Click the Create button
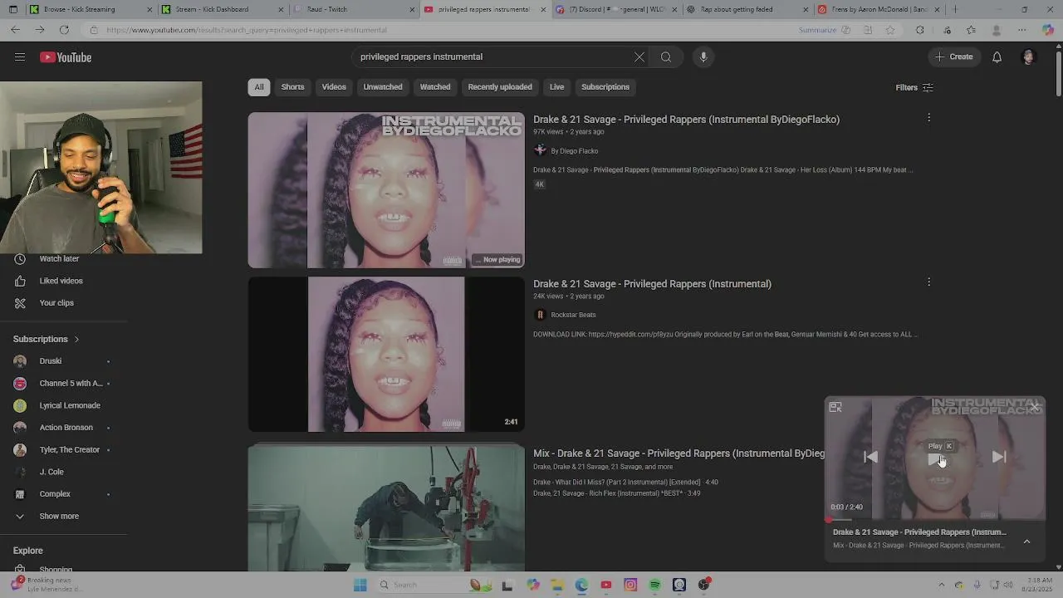Viewport: 1063px width, 598px height. 953,57
